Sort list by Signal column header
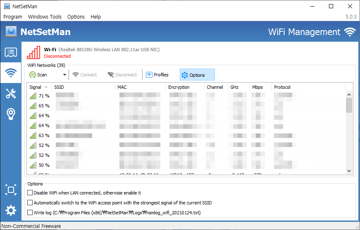 click(x=39, y=87)
